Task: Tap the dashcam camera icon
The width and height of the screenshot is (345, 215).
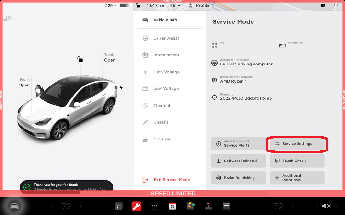Action: click(x=322, y=5)
